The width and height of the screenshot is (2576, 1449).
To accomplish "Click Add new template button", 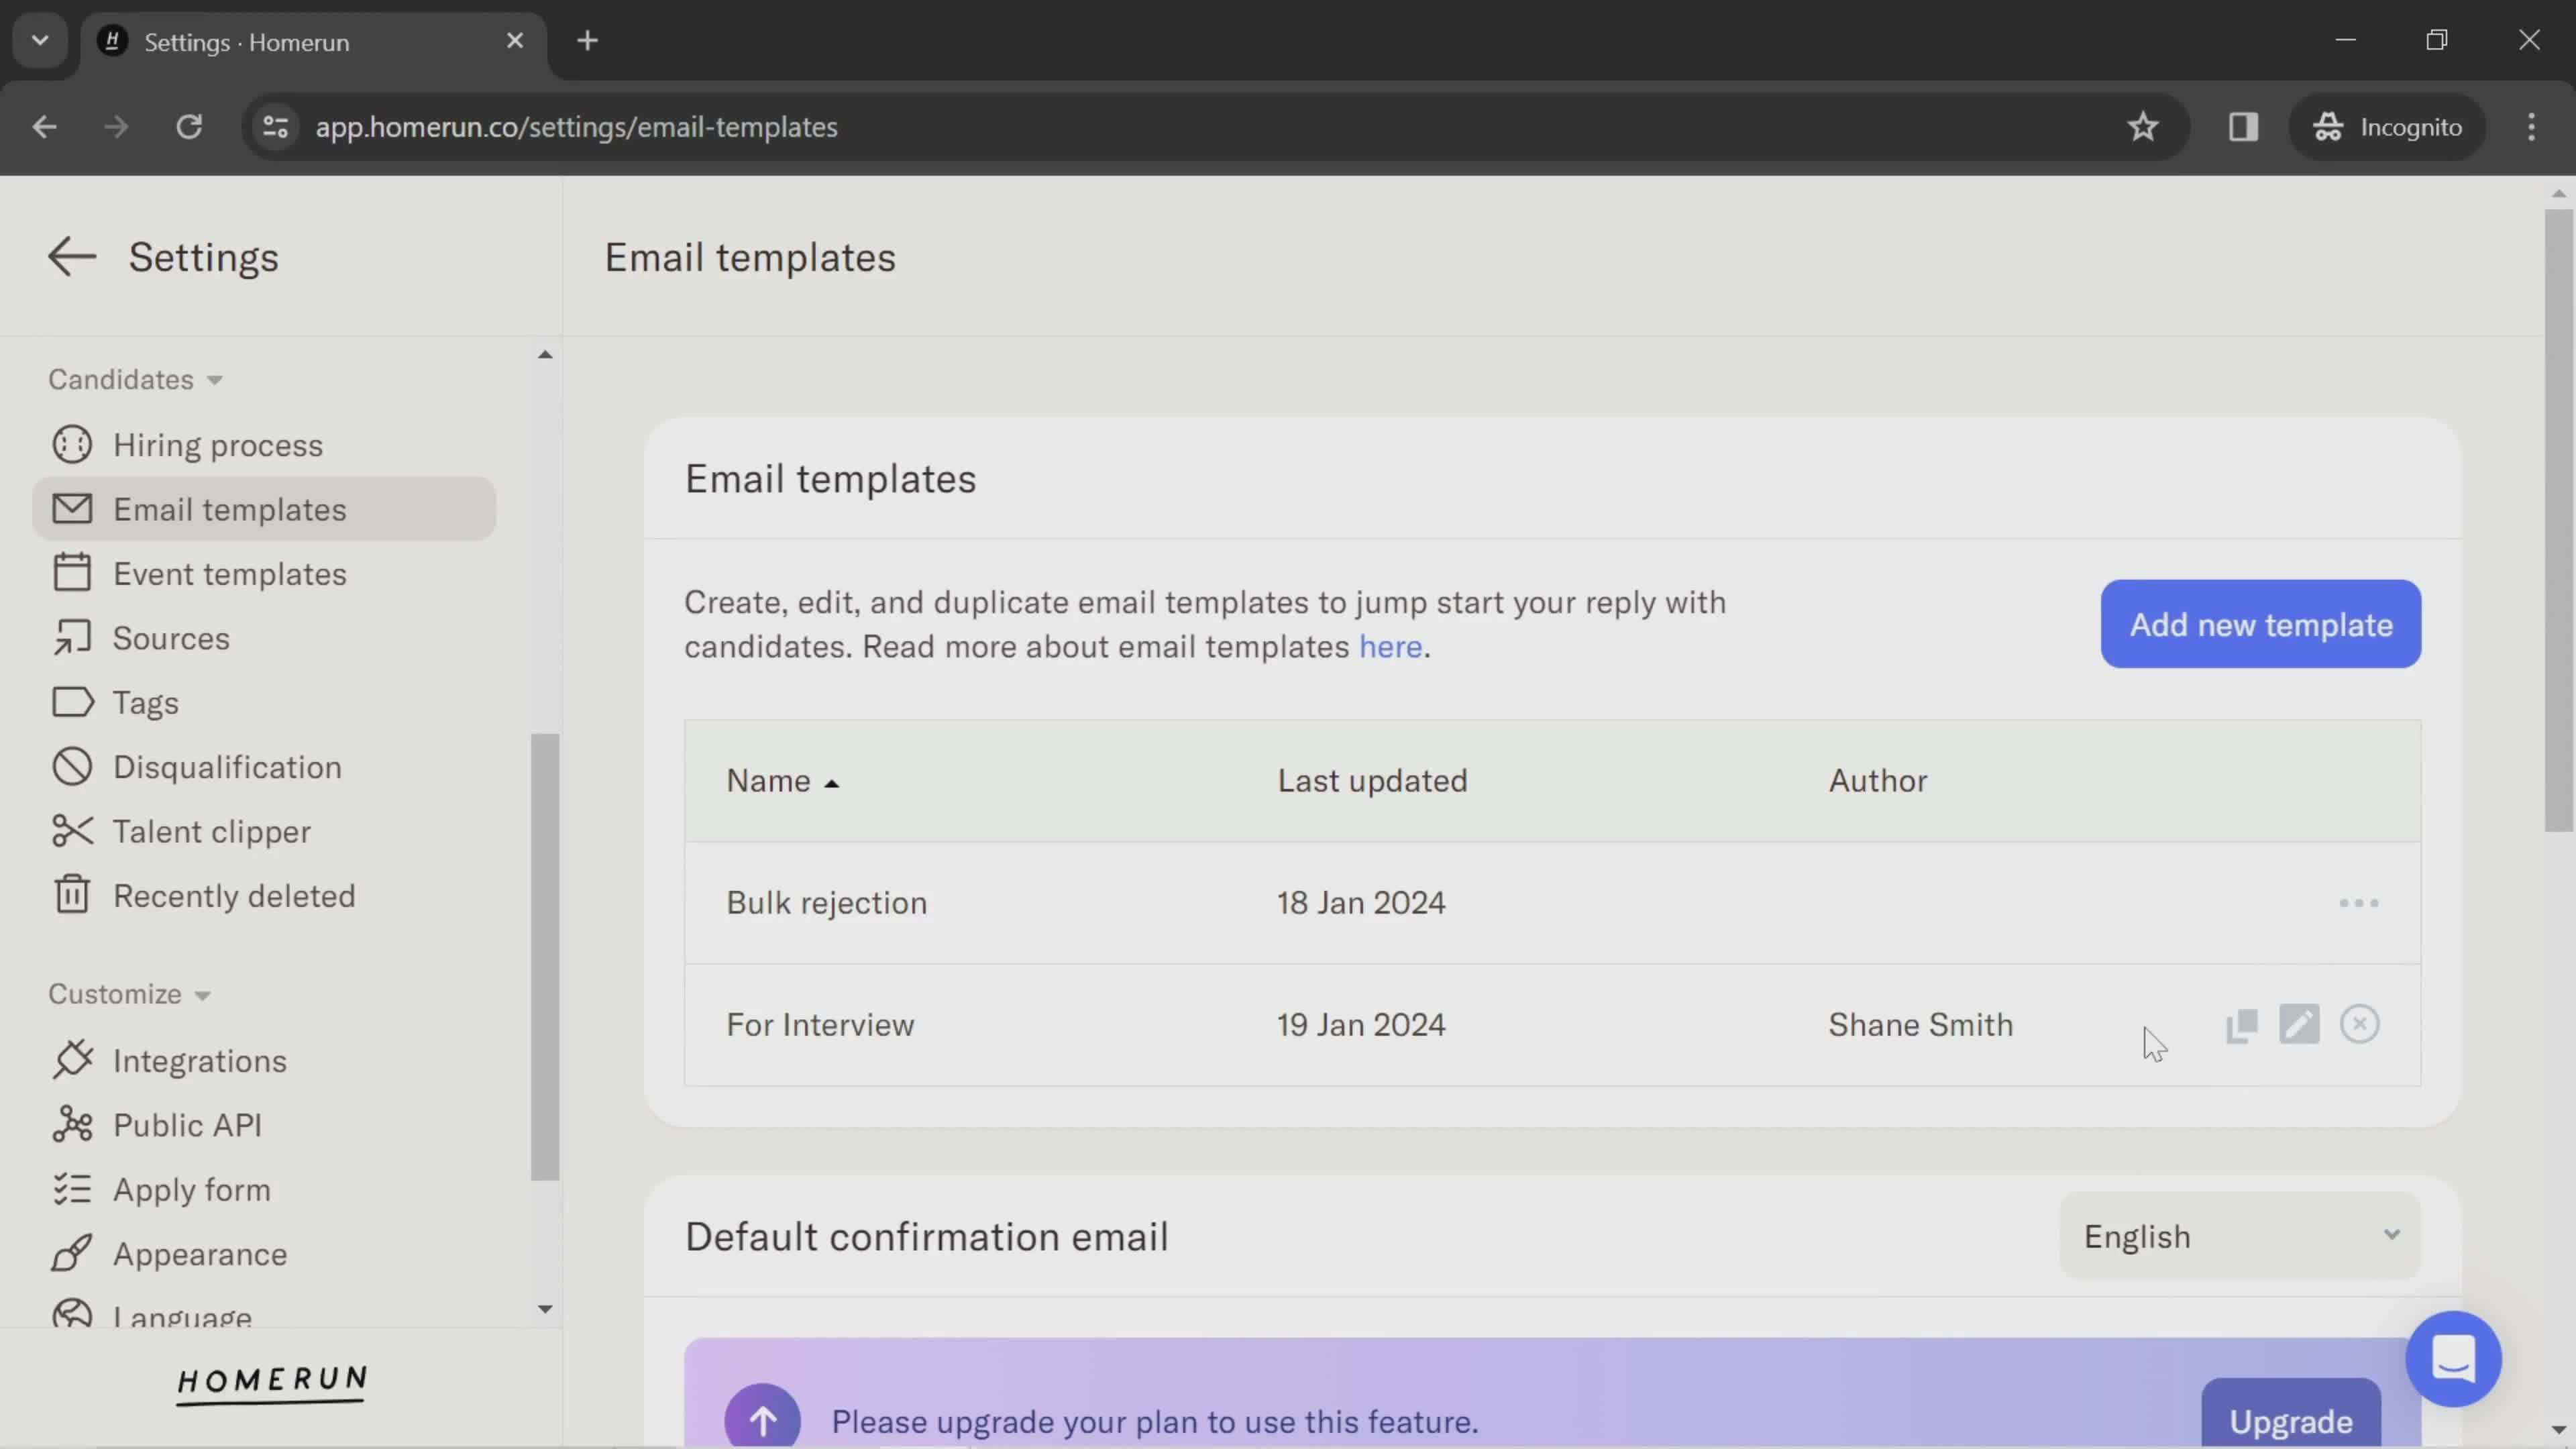I will coord(2260,624).
